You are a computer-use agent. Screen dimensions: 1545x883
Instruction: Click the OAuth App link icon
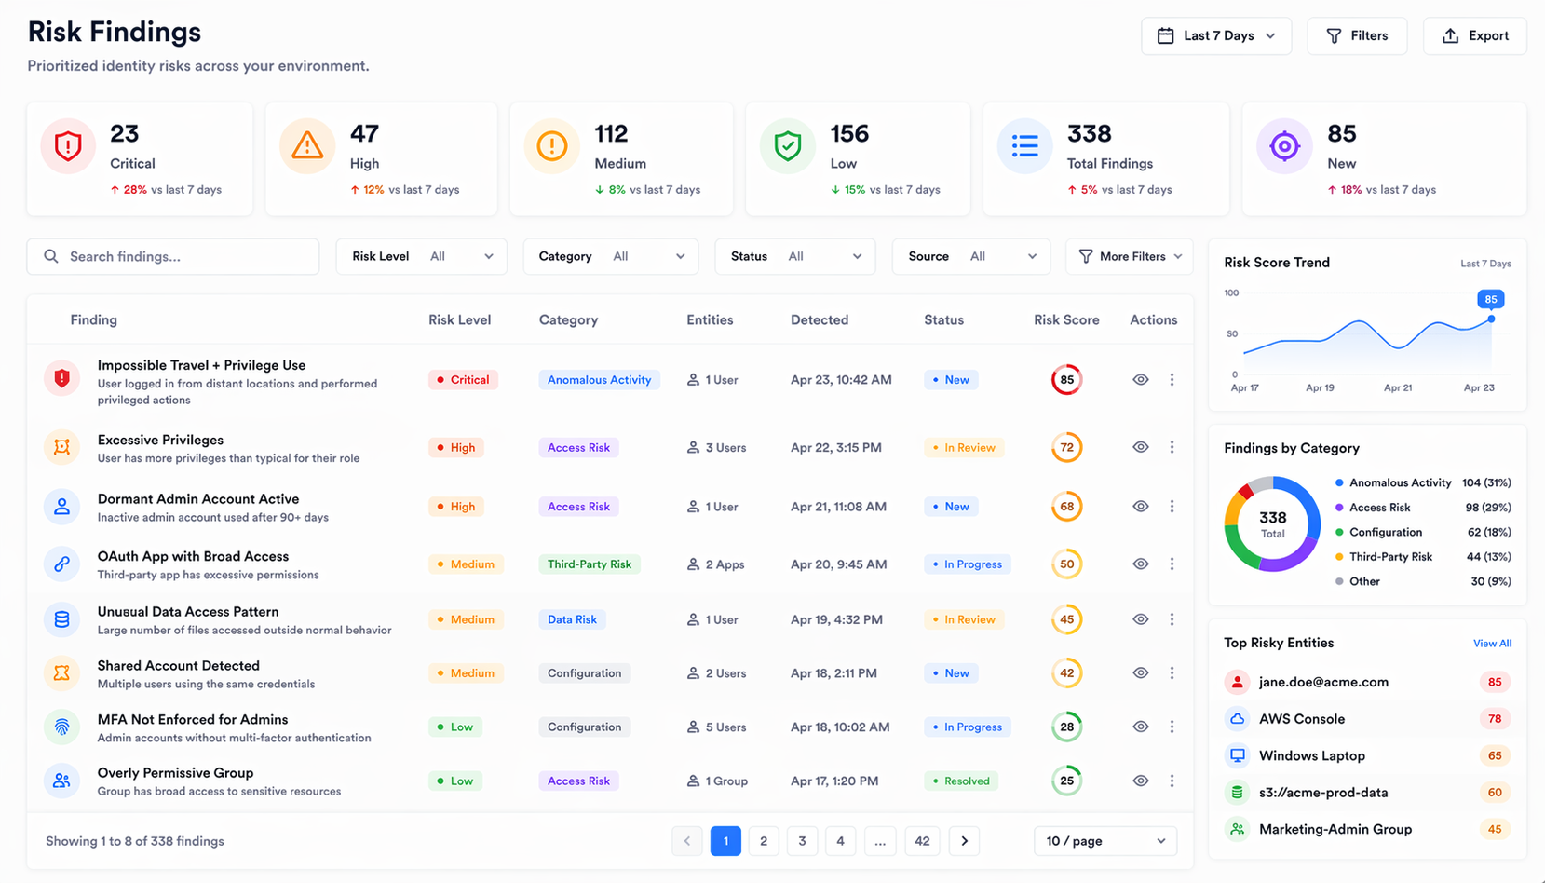pyautogui.click(x=61, y=564)
